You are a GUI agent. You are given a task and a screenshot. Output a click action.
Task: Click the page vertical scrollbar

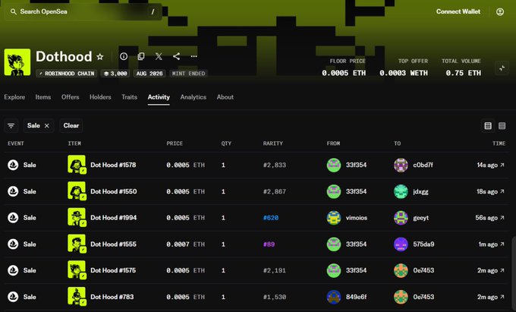point(514,274)
